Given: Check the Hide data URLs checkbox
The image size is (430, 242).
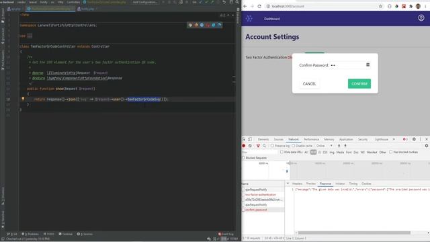Looking at the screenshot, I should click(282, 152).
